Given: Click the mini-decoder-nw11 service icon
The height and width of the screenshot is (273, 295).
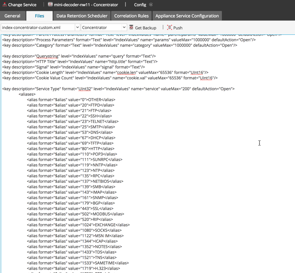Looking at the screenshot, I should click(x=50, y=5).
